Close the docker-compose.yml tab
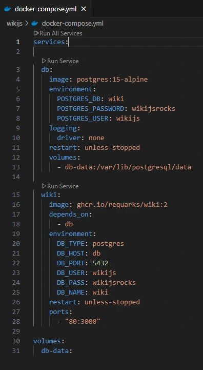This screenshot has height=370, width=203. click(84, 9)
